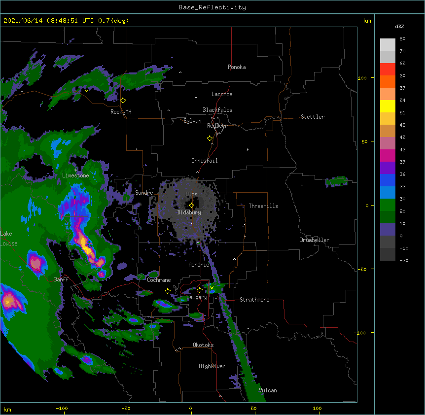
Task: Click the Limestone label
Action: coord(75,175)
